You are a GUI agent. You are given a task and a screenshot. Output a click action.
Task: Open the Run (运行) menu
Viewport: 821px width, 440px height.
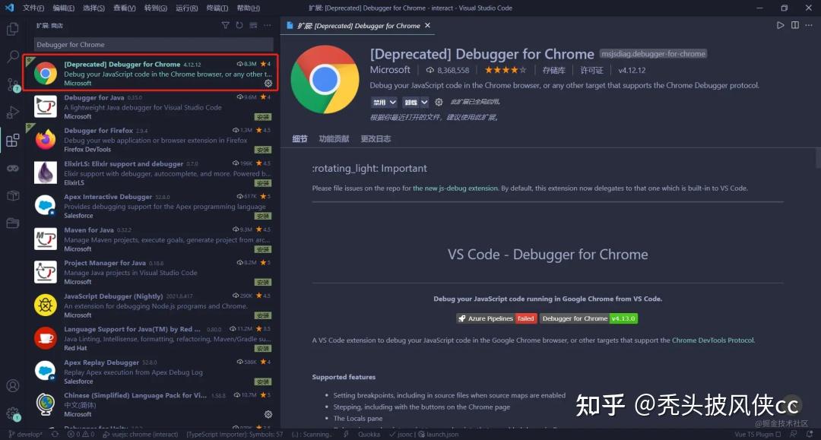(x=186, y=8)
